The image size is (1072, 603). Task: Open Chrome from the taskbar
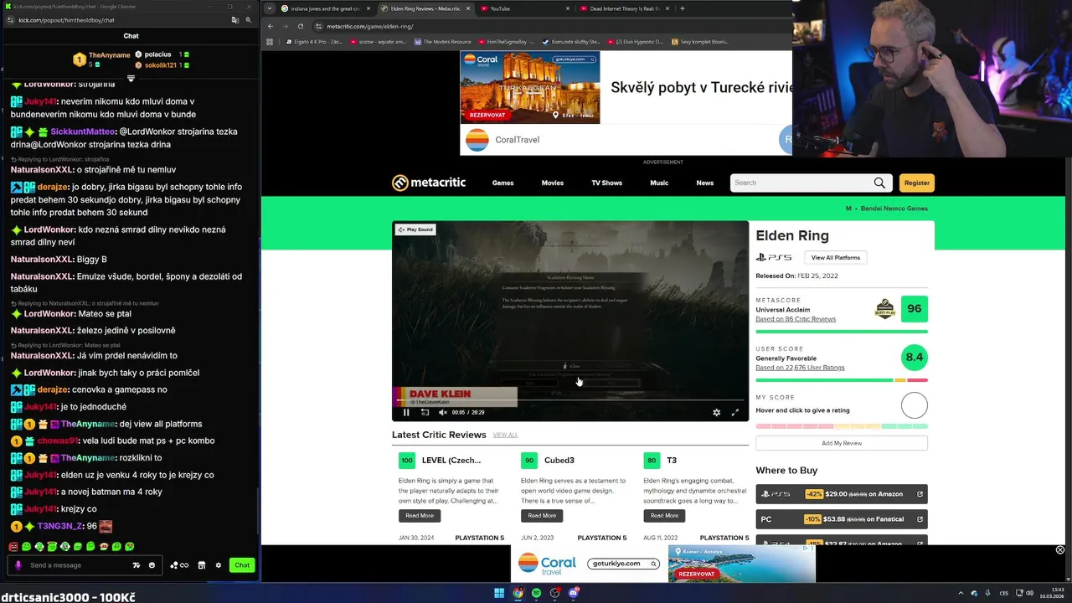click(x=518, y=593)
